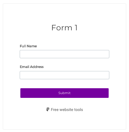This screenshot has width=129, height=132.
Task: Click the purple Submit button
Action: (x=64, y=93)
